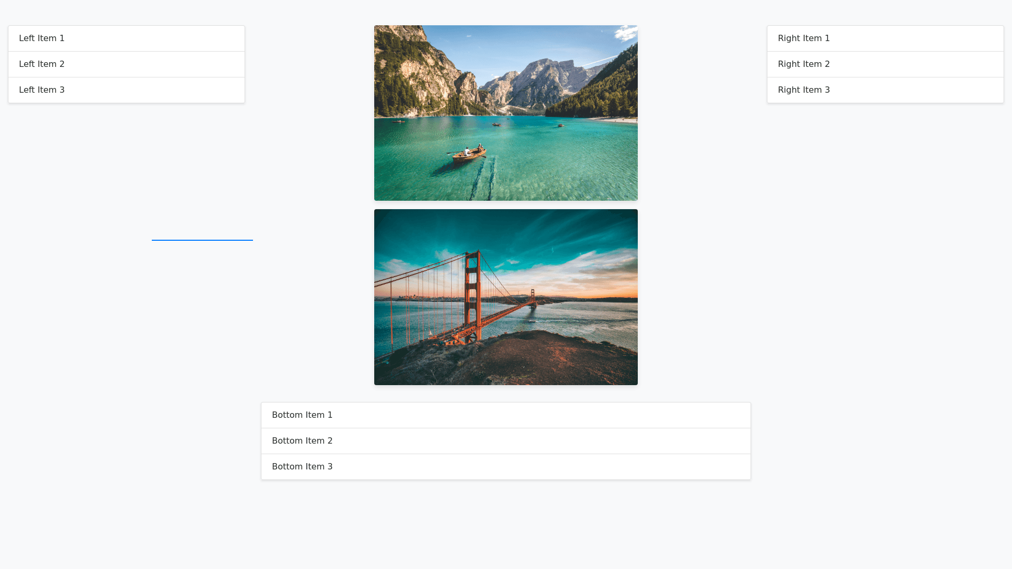Select Bottom Item 1 from the bottom list
Screen dimensions: 1012x569
click(x=505, y=415)
